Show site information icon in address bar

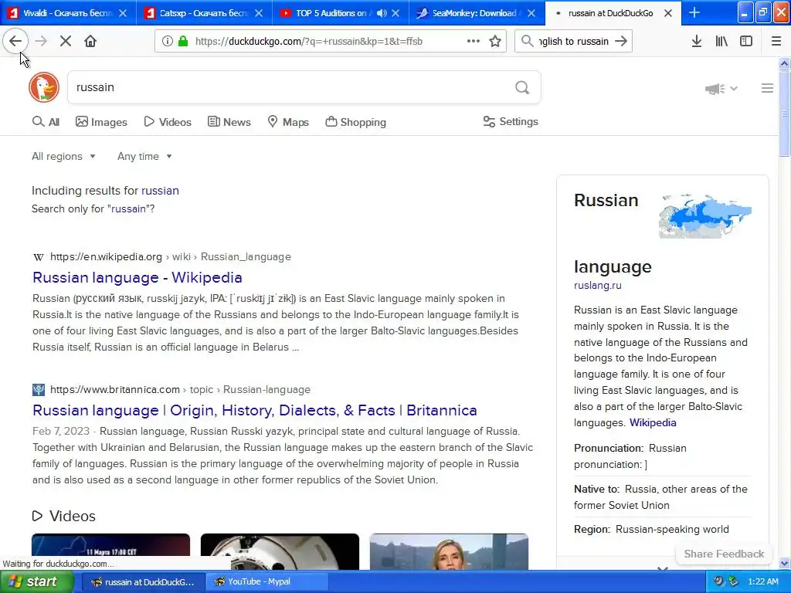167,41
